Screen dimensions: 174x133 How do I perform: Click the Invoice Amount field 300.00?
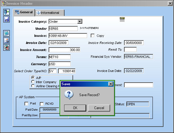point(64,50)
